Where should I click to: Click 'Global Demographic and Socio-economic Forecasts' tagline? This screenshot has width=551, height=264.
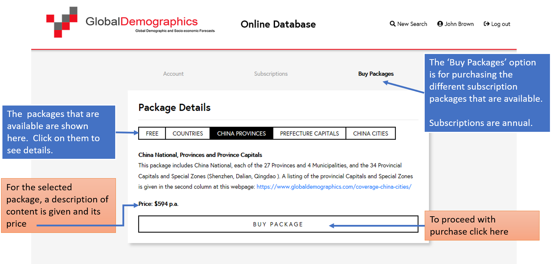(x=175, y=31)
